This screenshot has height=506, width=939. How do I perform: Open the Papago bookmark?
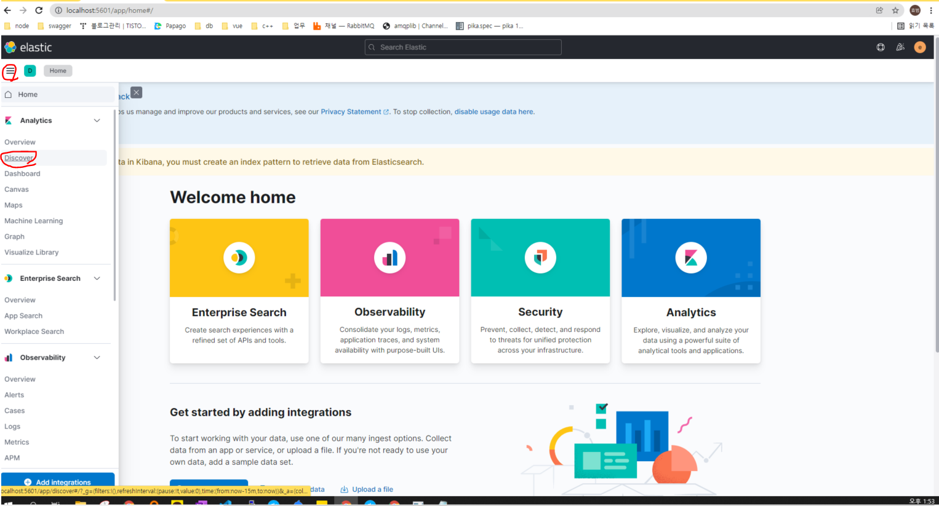coord(170,26)
